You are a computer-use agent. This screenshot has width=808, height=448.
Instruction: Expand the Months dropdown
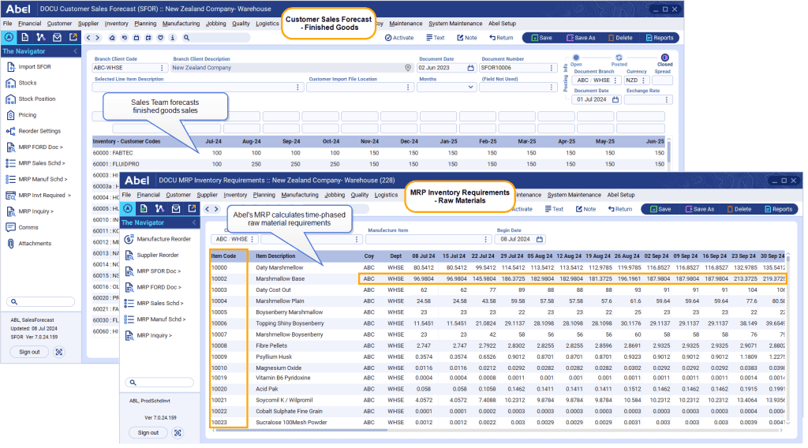coord(470,88)
